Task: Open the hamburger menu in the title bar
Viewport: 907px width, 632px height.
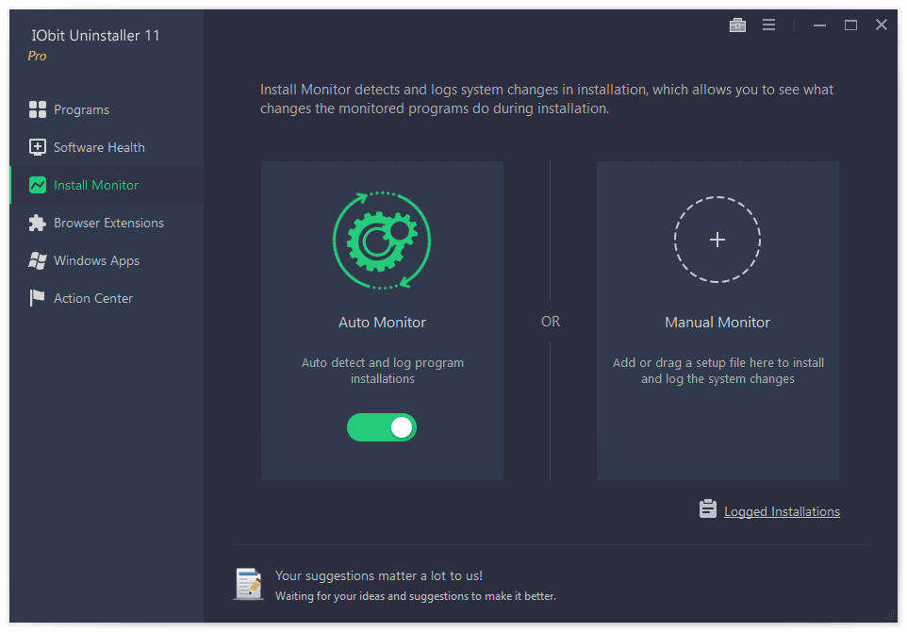Action: 768,25
